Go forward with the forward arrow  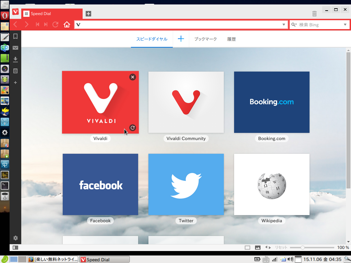coord(26,24)
